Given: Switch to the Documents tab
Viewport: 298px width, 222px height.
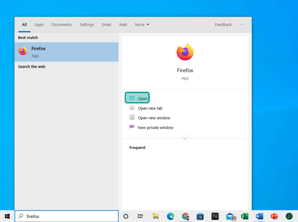Looking at the screenshot, I should click(x=62, y=25).
